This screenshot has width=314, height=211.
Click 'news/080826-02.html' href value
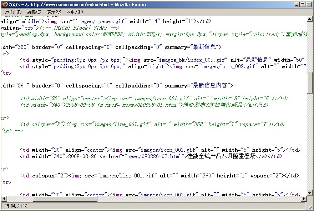(x=154, y=156)
